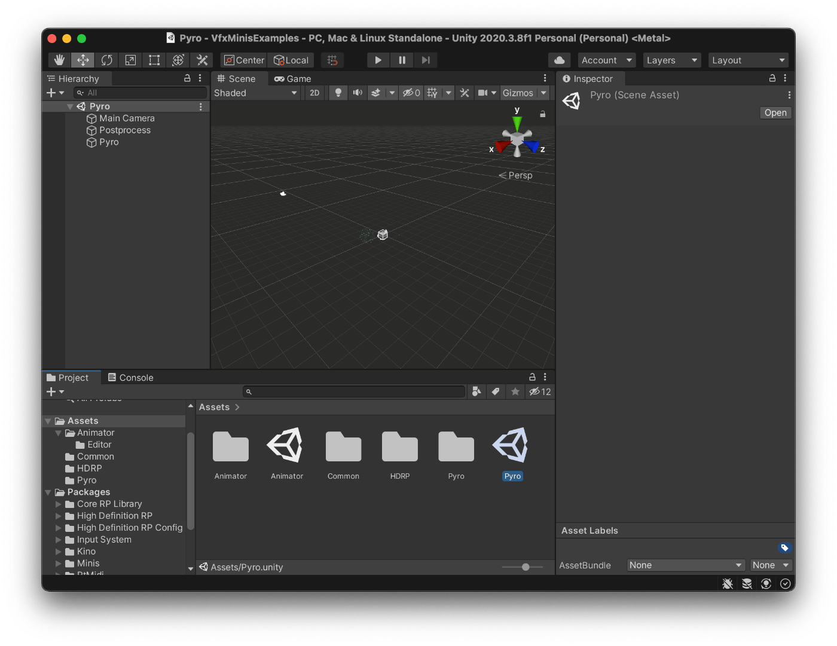
Task: Select the Rotate tool
Action: pyautogui.click(x=107, y=60)
